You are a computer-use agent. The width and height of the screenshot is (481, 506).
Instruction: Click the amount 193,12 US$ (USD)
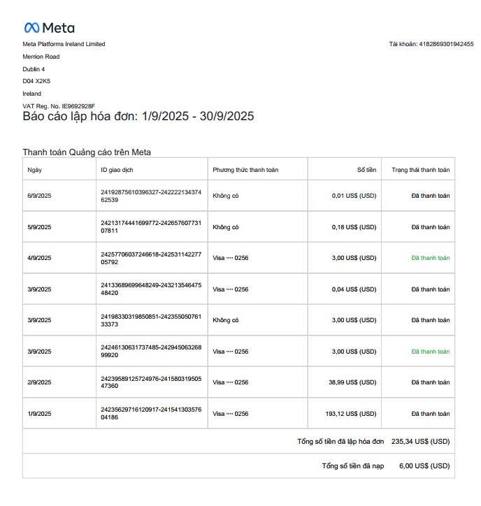click(351, 414)
